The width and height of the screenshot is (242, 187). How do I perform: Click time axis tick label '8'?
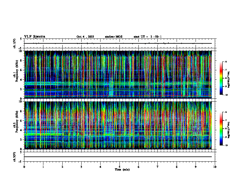(x=177, y=167)
